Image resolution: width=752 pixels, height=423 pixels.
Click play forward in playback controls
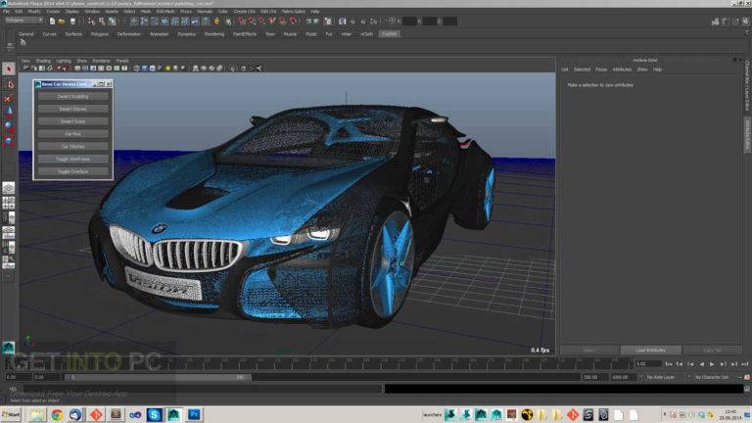712,364
